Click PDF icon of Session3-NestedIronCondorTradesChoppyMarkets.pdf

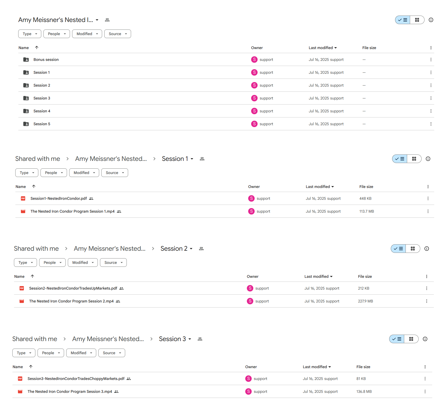click(20, 379)
